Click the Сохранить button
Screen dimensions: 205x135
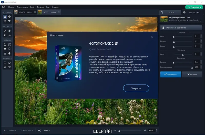pyautogui.click(x=194, y=7)
